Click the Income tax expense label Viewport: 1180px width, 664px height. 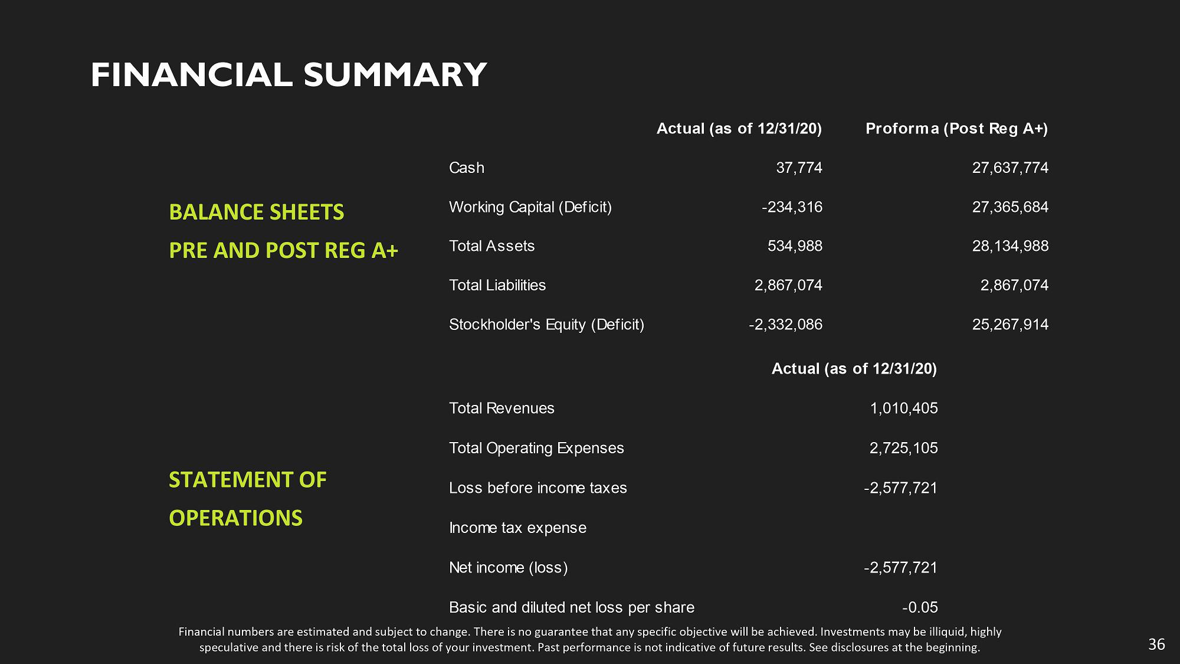tap(517, 528)
